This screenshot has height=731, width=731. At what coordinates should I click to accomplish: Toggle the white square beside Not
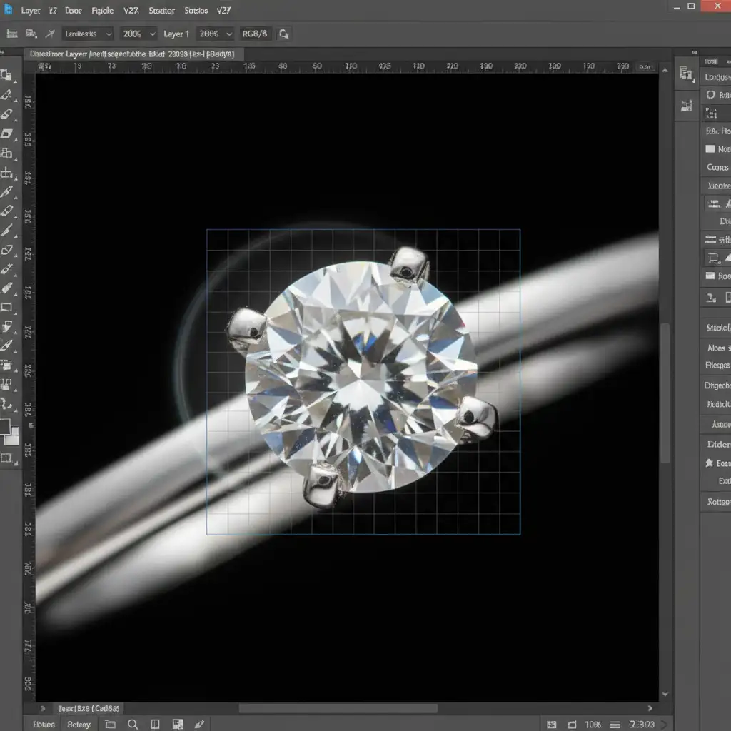pos(710,148)
